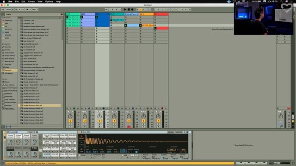Switch Simpler to the Sample tab
The width and height of the screenshot is (296, 166).
click(x=171, y=132)
